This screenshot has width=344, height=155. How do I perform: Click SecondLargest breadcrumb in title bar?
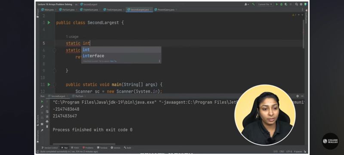89,4
